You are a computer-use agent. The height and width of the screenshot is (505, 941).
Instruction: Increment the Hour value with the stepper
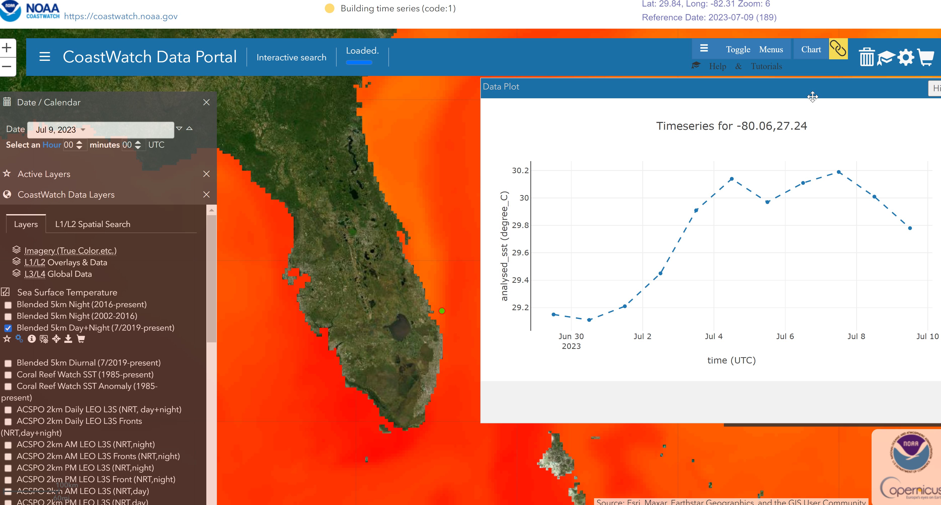point(79,143)
